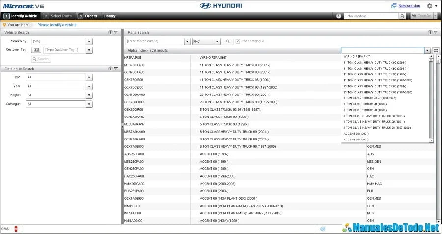The image size is (442, 234).
Task: Collapse the Catalogue Search panel arrow
Action: click(116, 69)
